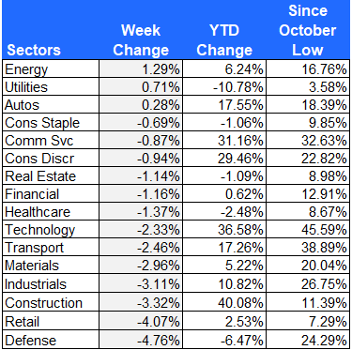Viewport: 352px width, 350px height.
Task: Select Retail since October low 7.29%
Action: [308, 322]
